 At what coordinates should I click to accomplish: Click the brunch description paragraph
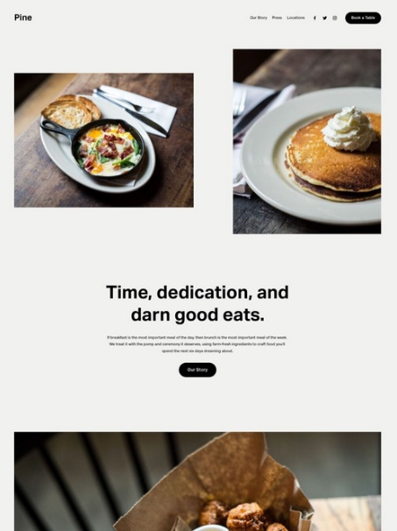197,344
